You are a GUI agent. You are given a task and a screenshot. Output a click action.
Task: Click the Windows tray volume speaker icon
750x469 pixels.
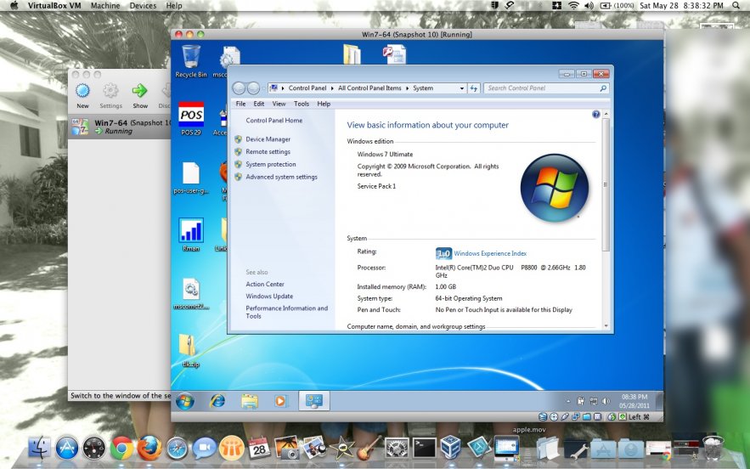606,401
